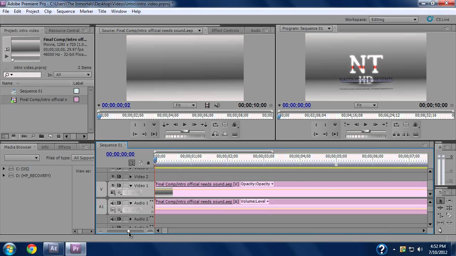Mute Audio 1 track speaker icon

point(113,203)
